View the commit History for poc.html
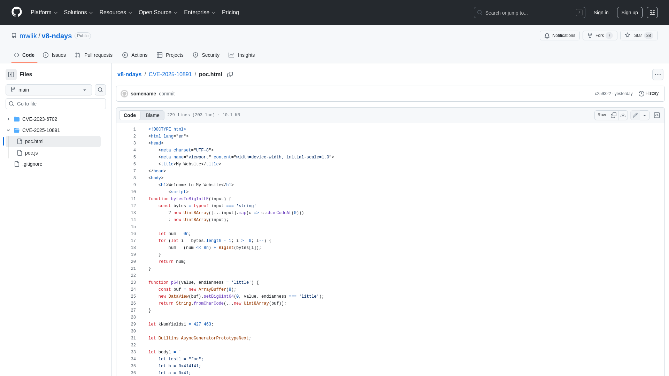 click(x=649, y=93)
